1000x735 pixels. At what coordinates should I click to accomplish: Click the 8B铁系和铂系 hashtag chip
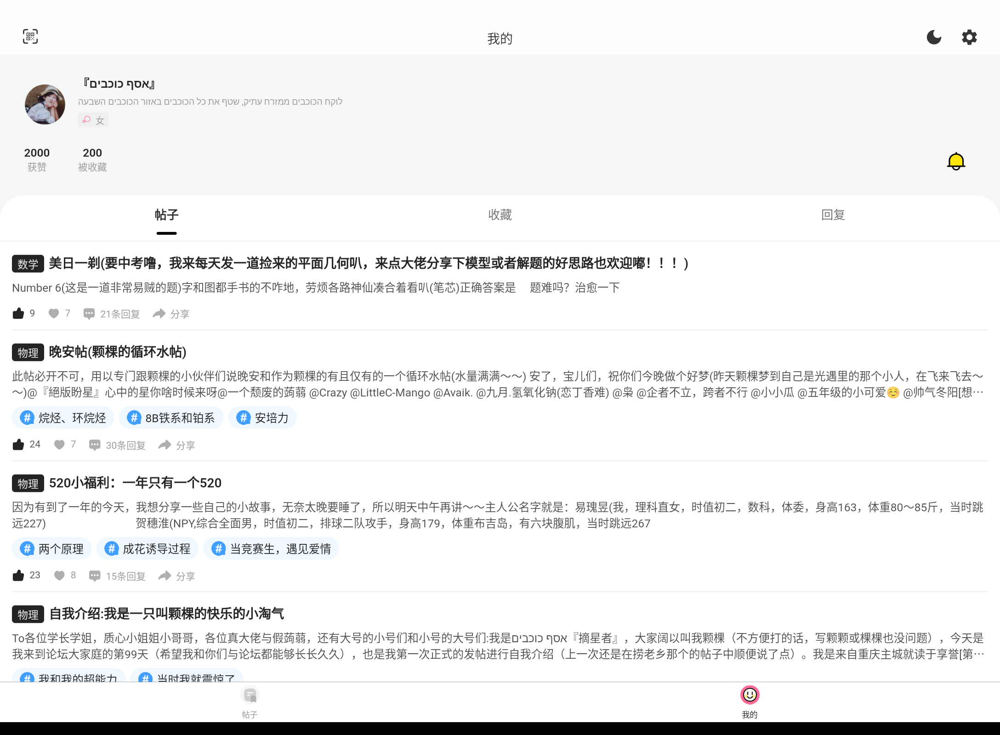pyautogui.click(x=171, y=418)
